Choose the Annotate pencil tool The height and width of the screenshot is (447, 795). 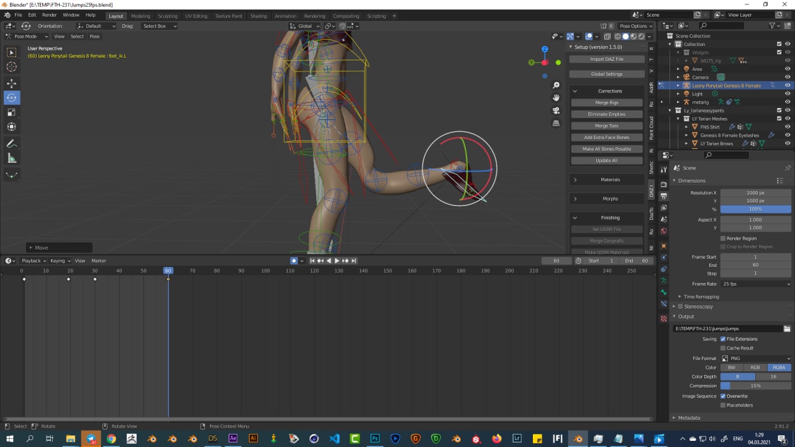tap(12, 143)
